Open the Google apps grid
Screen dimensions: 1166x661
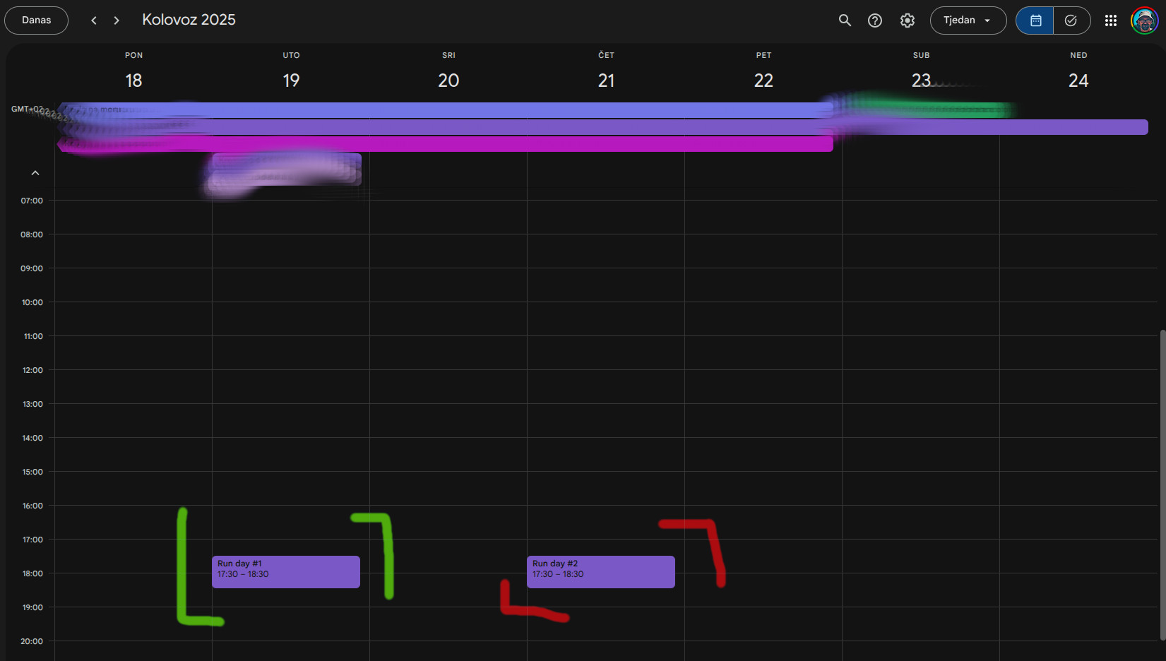1111,20
